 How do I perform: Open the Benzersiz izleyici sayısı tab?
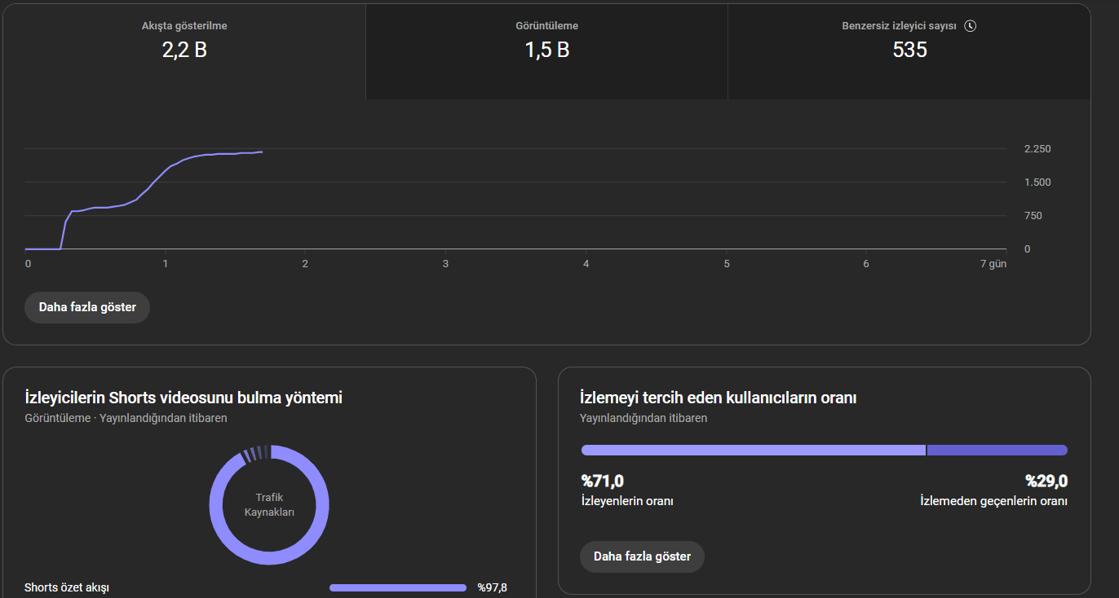coord(909,51)
